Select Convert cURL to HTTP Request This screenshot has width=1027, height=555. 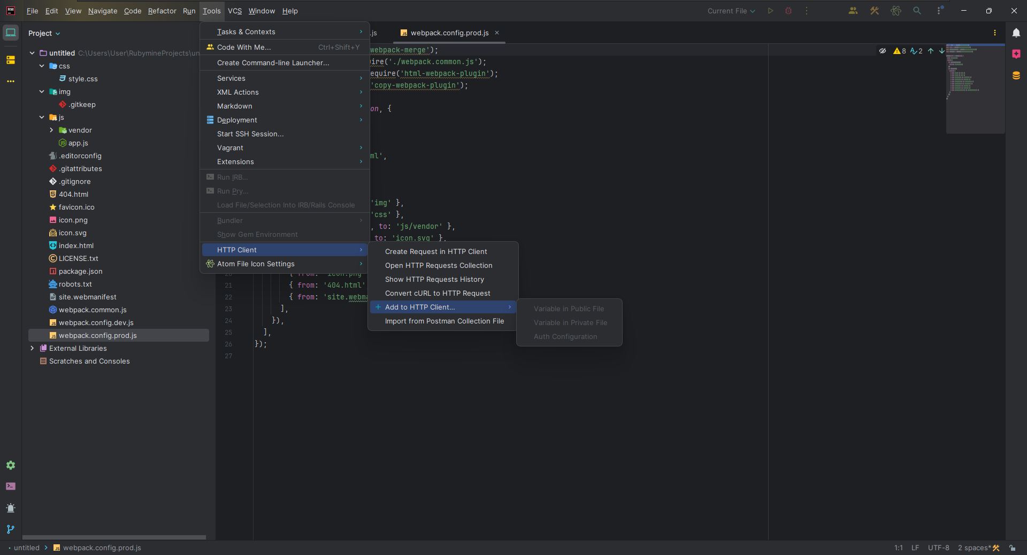(x=437, y=293)
